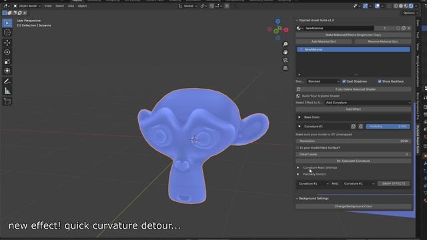Click the Add Effect button
The width and height of the screenshot is (427, 240).
[x=353, y=109]
